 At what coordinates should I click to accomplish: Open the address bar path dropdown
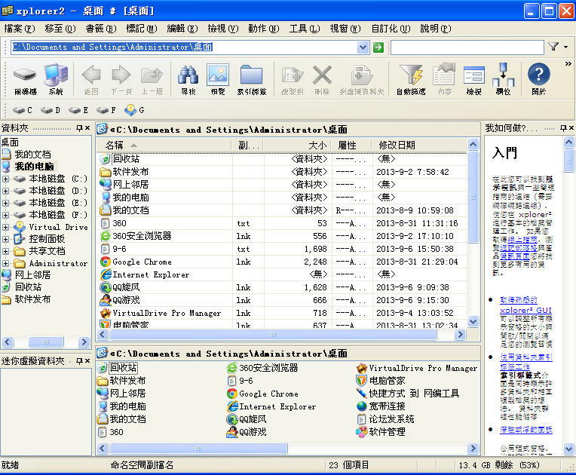[363, 47]
